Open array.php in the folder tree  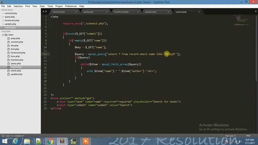[x=15, y=38]
